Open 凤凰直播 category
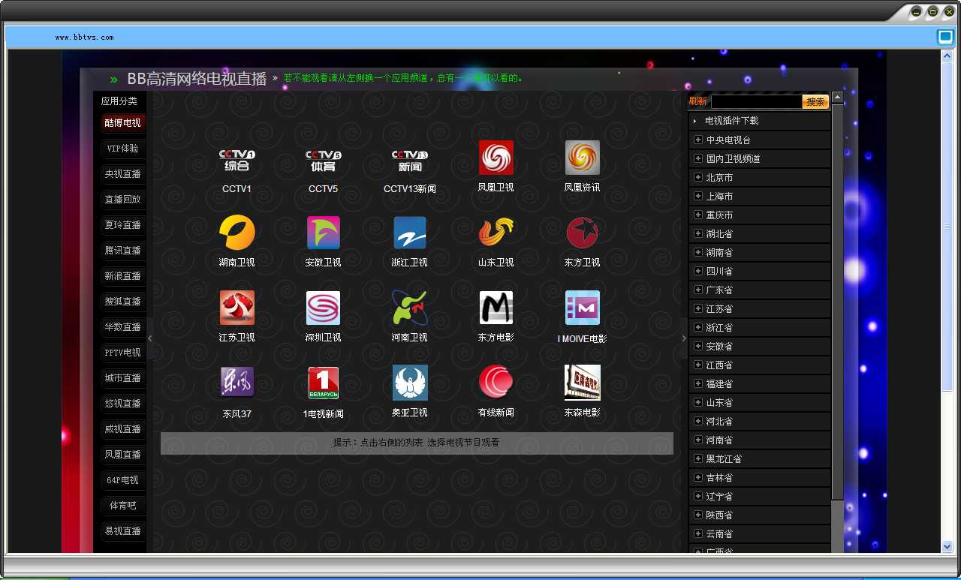Screen dimensions: 961x580 click(122, 455)
